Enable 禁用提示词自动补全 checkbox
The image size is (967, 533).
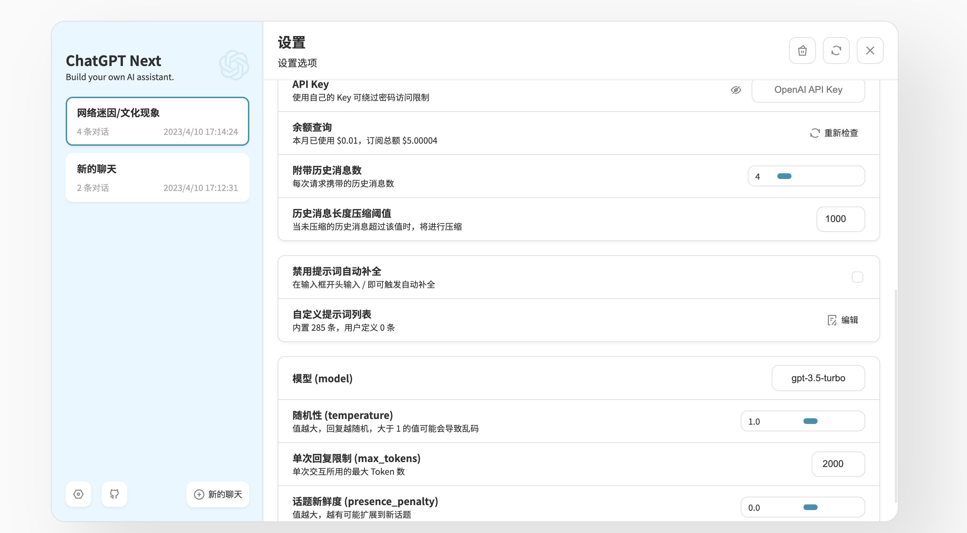coord(857,277)
